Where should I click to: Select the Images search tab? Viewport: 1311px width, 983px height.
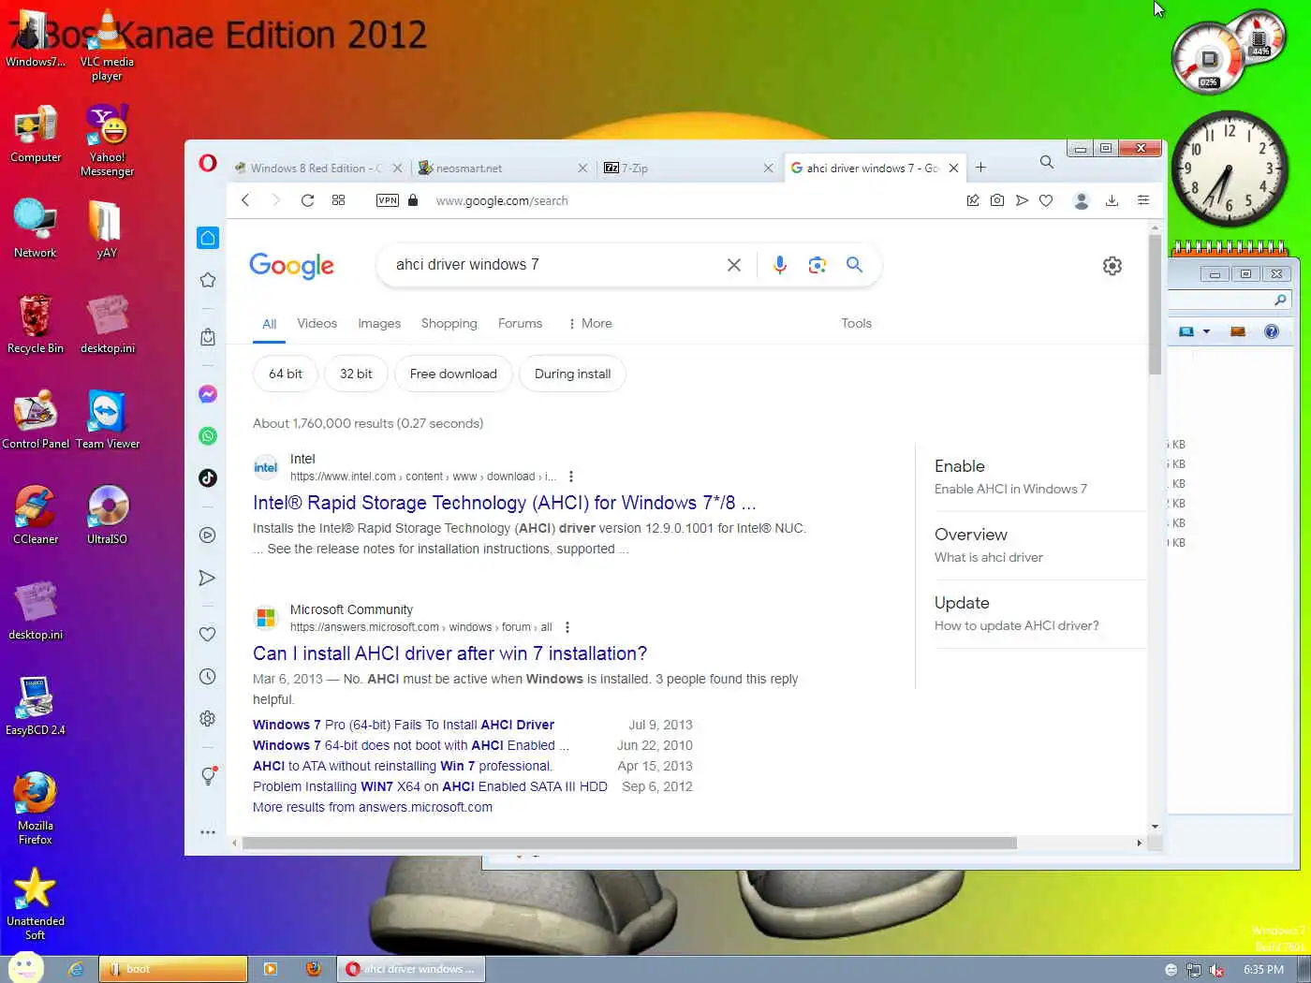coord(379,323)
